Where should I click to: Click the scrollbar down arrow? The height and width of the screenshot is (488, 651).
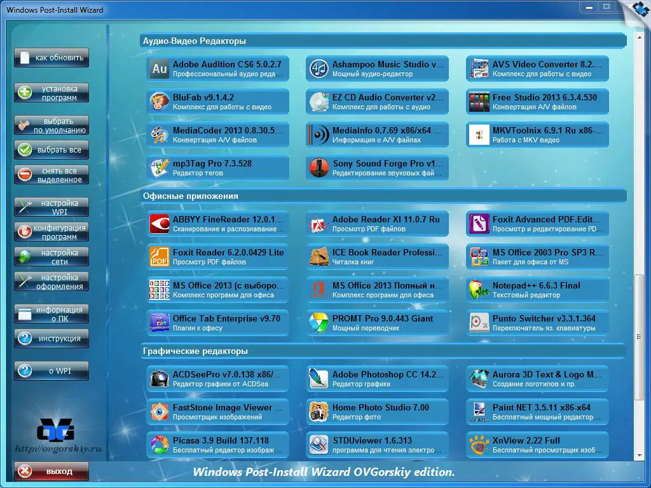(640, 456)
